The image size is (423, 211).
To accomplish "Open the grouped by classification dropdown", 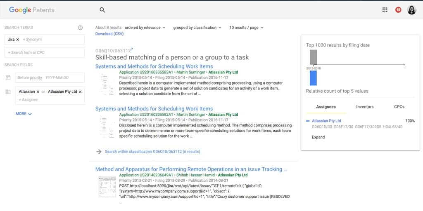I will point(197,28).
